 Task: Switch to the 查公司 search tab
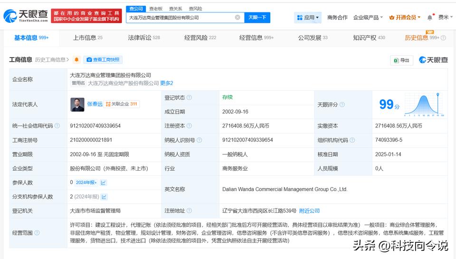coord(136,9)
